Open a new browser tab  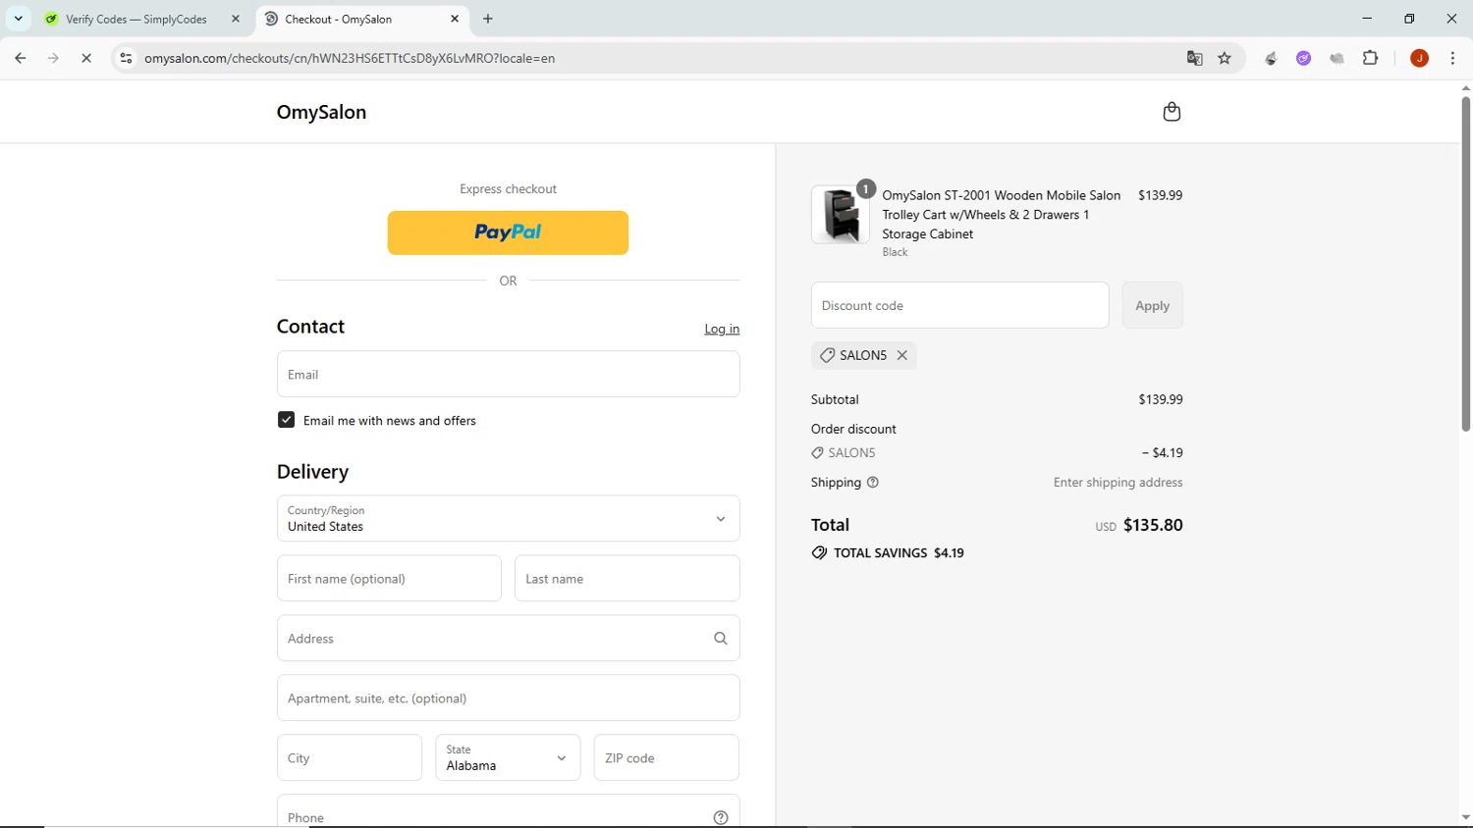click(488, 19)
